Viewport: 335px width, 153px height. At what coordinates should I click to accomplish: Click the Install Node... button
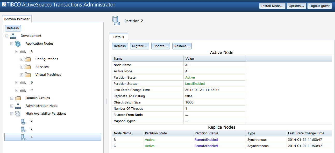point(272,6)
